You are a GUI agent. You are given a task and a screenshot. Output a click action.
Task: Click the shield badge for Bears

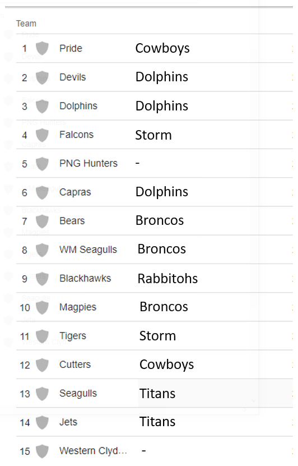(42, 221)
